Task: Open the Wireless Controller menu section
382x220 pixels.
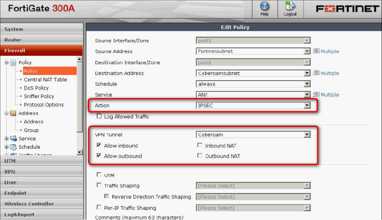Action: (41, 204)
